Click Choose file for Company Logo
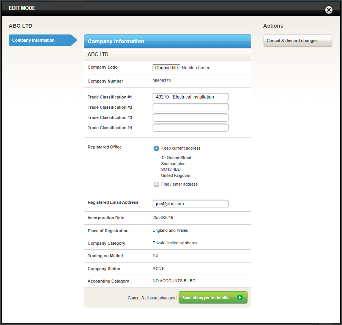Viewport: 342px width, 325px height. click(166, 68)
